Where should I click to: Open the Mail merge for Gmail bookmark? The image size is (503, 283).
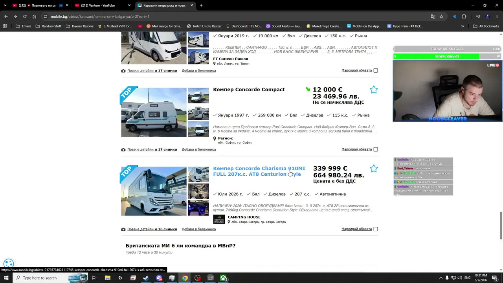[164, 26]
